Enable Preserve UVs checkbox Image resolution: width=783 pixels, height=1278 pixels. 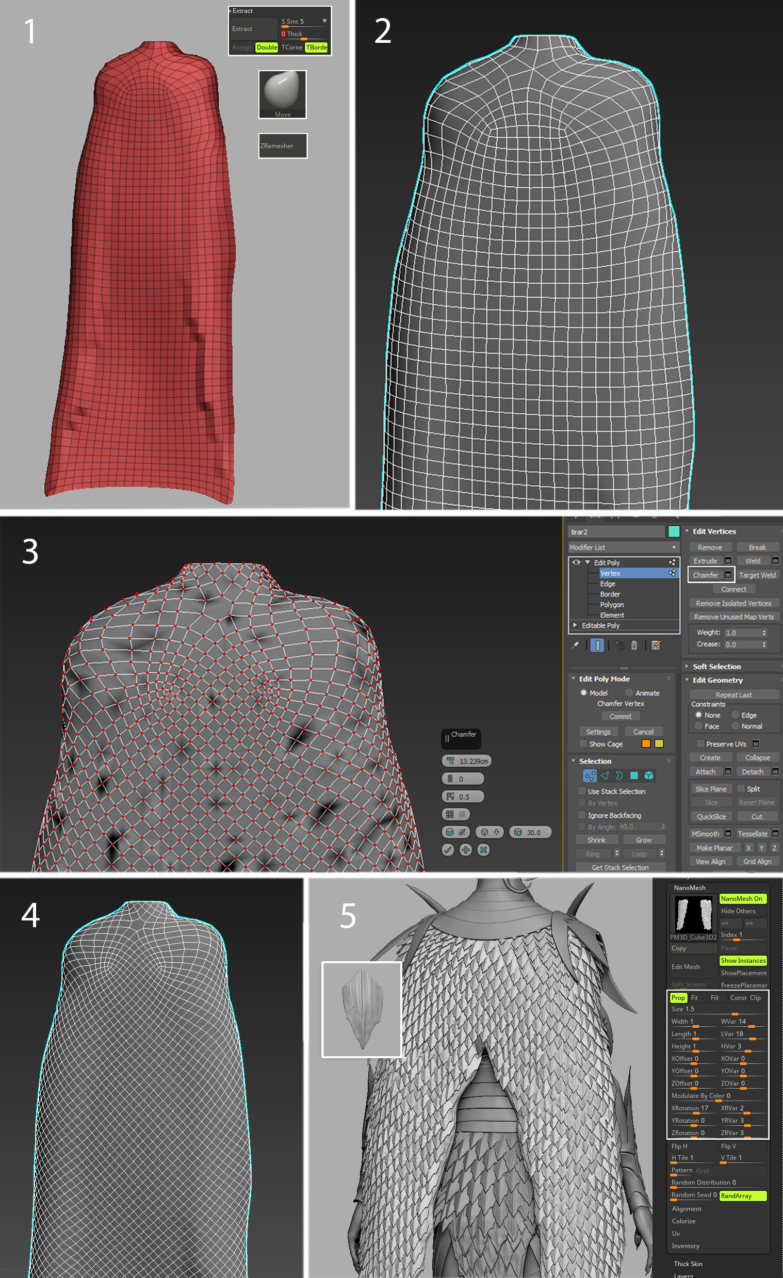[700, 744]
